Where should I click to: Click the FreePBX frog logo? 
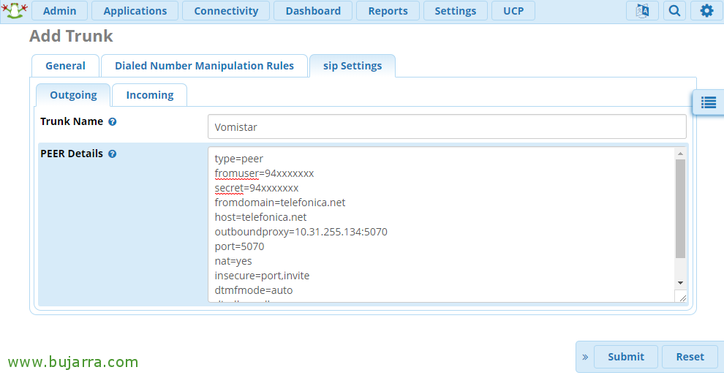(x=15, y=10)
